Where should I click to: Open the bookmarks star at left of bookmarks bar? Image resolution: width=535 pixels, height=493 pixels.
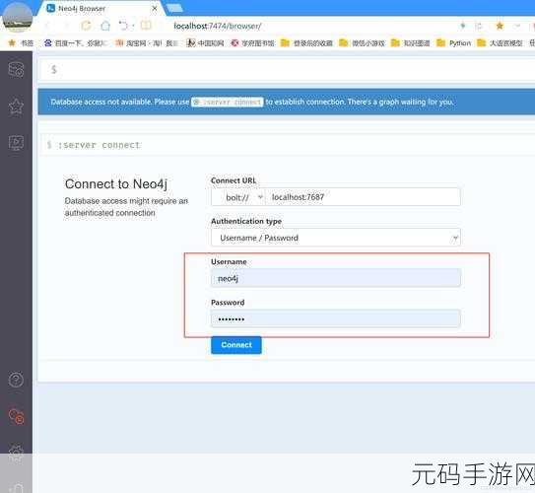click(12, 43)
